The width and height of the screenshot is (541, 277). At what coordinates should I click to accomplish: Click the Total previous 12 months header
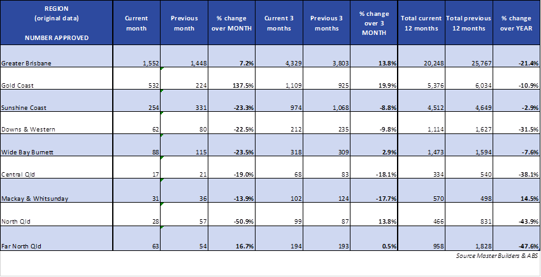pos(469,23)
